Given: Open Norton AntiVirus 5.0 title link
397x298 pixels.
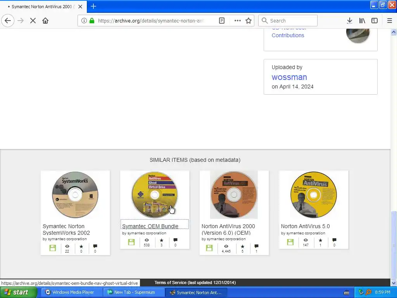Looking at the screenshot, I should 306,226.
